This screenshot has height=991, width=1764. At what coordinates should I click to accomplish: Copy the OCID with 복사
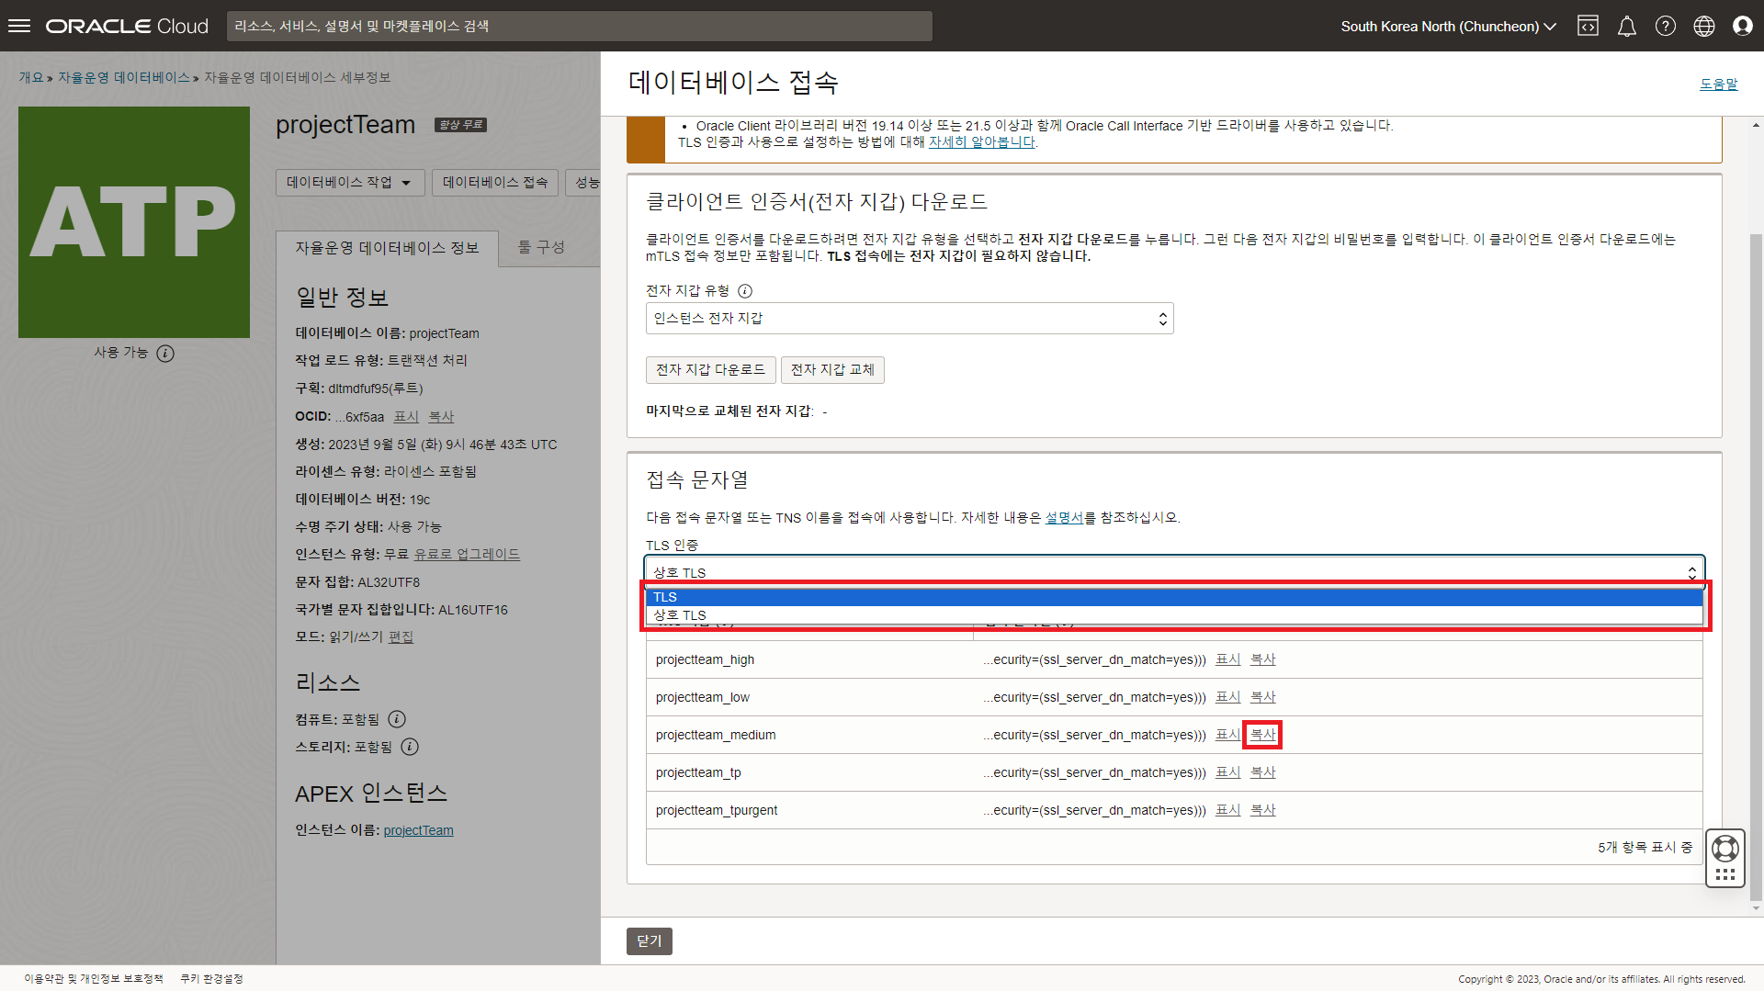click(x=442, y=417)
